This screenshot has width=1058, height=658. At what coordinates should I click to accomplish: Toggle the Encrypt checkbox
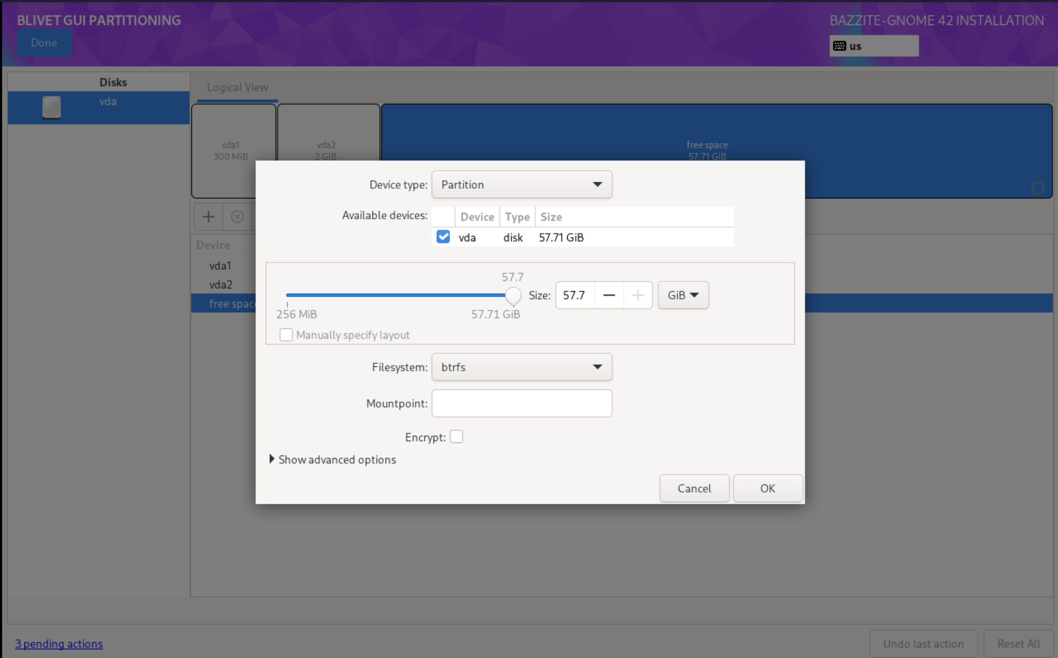(x=457, y=436)
